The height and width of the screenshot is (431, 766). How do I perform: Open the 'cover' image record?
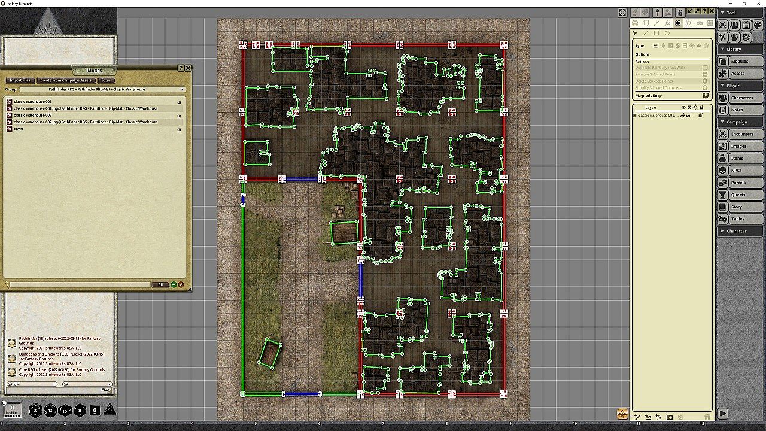(x=94, y=129)
